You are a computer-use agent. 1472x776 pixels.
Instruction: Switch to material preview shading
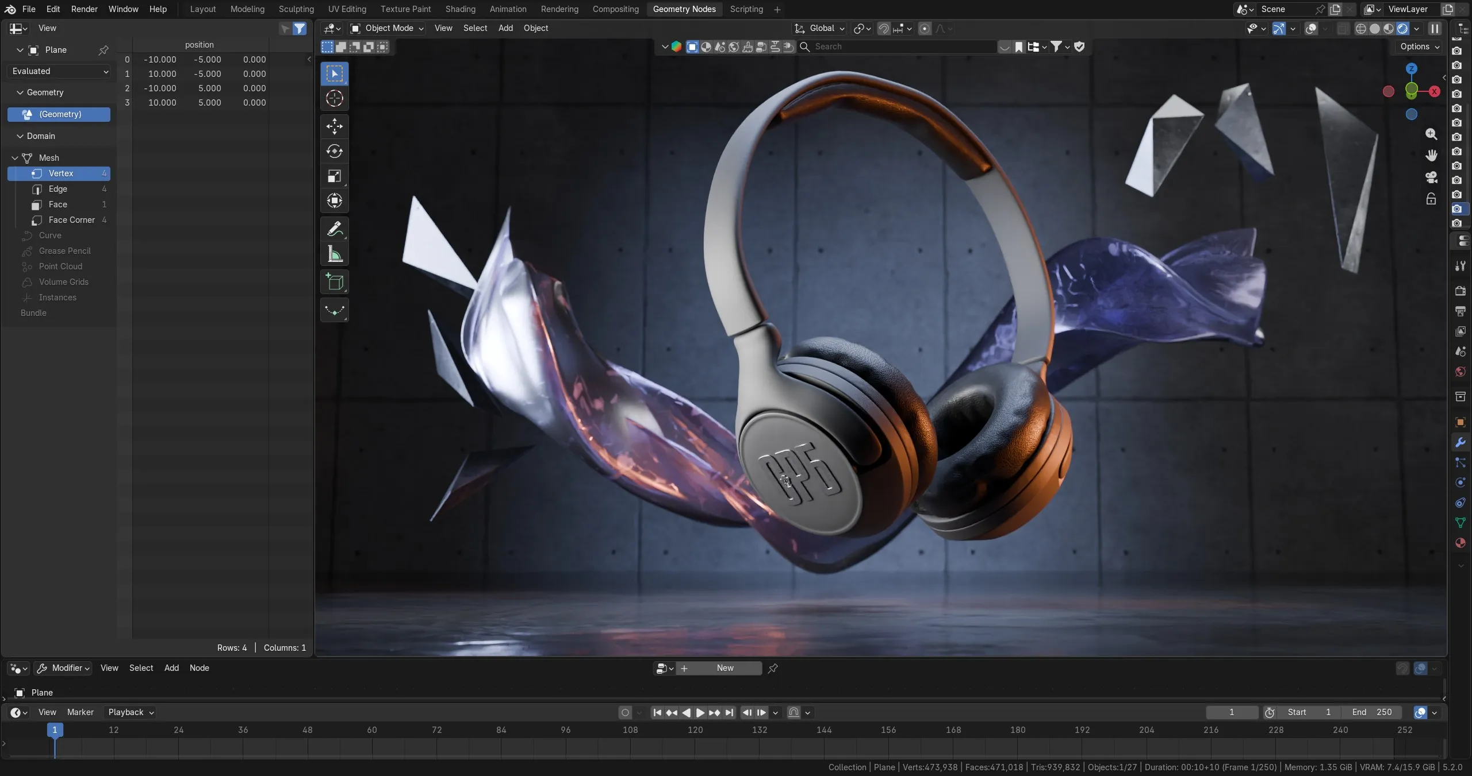pyautogui.click(x=1389, y=28)
